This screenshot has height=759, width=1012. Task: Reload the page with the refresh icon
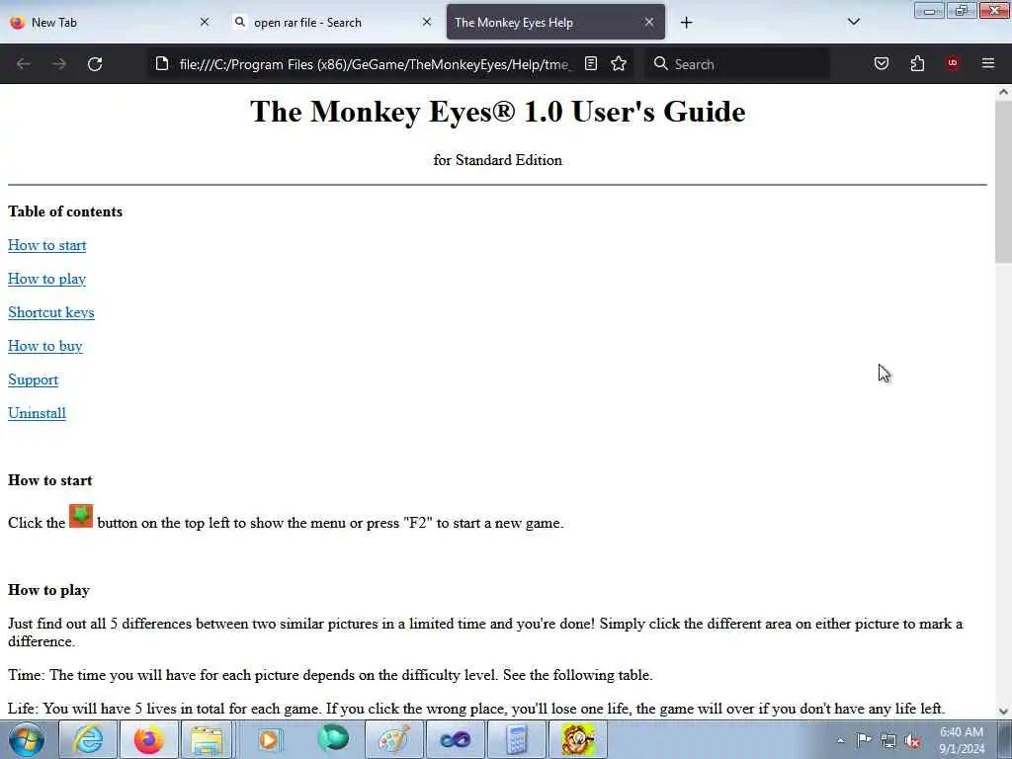(x=95, y=64)
